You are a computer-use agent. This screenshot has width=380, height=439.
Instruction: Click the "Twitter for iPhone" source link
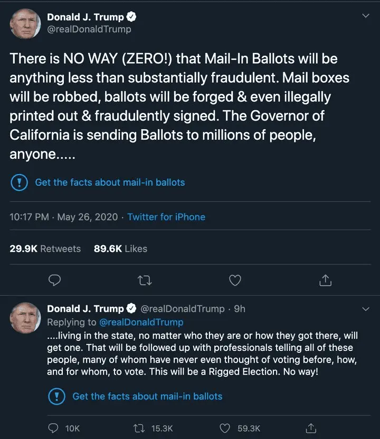(166, 217)
